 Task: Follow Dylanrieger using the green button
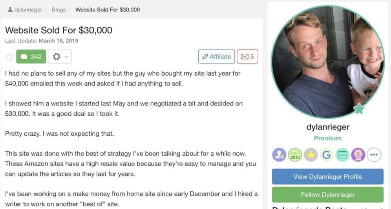coord(327,194)
